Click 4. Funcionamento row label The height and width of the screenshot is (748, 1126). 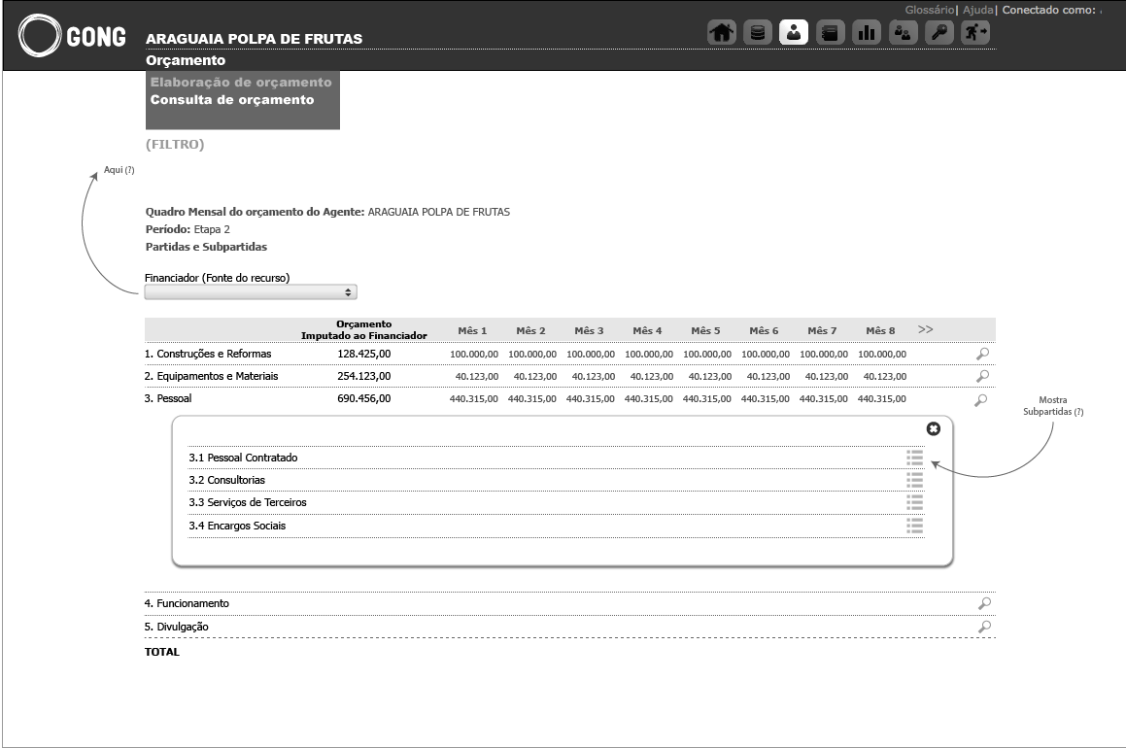point(187,603)
